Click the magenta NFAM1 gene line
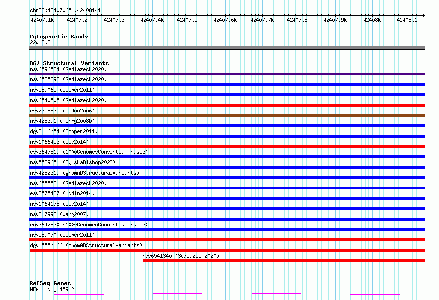 [x=227, y=294]
